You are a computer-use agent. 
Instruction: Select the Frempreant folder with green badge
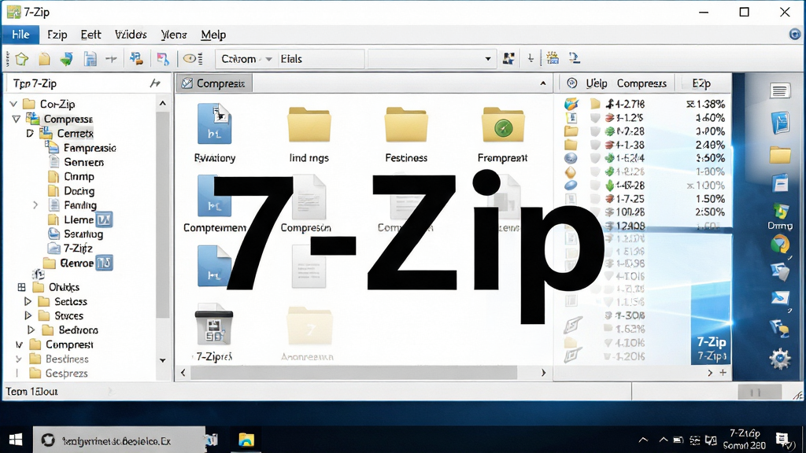click(503, 124)
